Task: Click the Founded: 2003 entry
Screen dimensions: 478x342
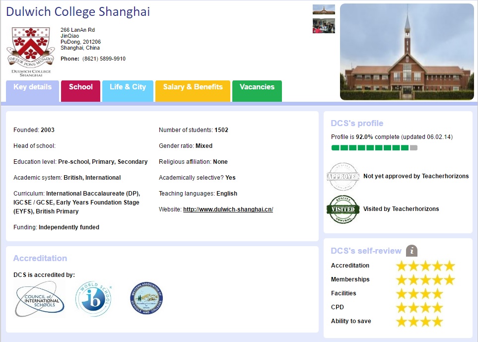Action: click(34, 130)
